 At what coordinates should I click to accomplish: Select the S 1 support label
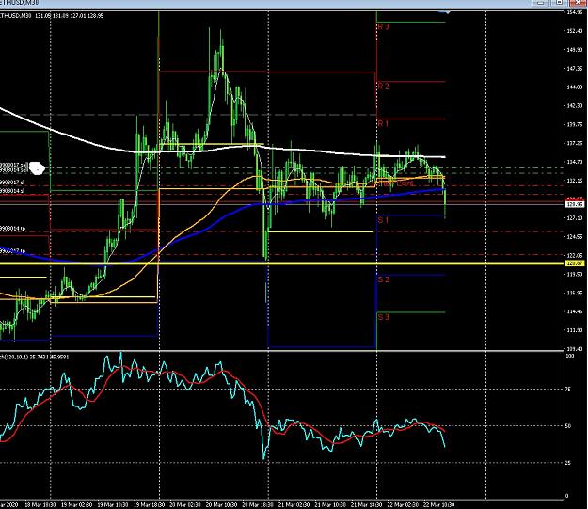pyautogui.click(x=383, y=220)
